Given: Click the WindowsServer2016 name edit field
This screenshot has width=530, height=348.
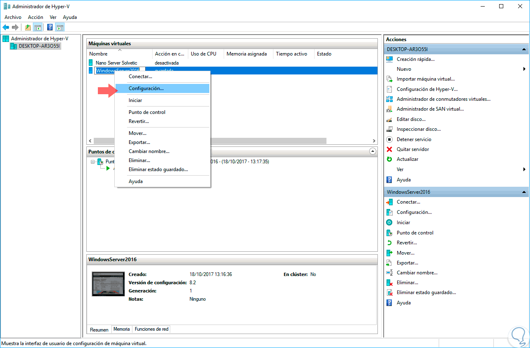Looking at the screenshot, I should [x=120, y=70].
